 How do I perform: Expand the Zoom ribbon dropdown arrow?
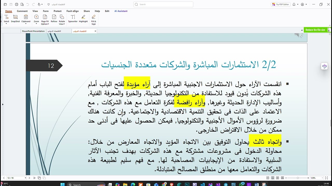(36, 24)
